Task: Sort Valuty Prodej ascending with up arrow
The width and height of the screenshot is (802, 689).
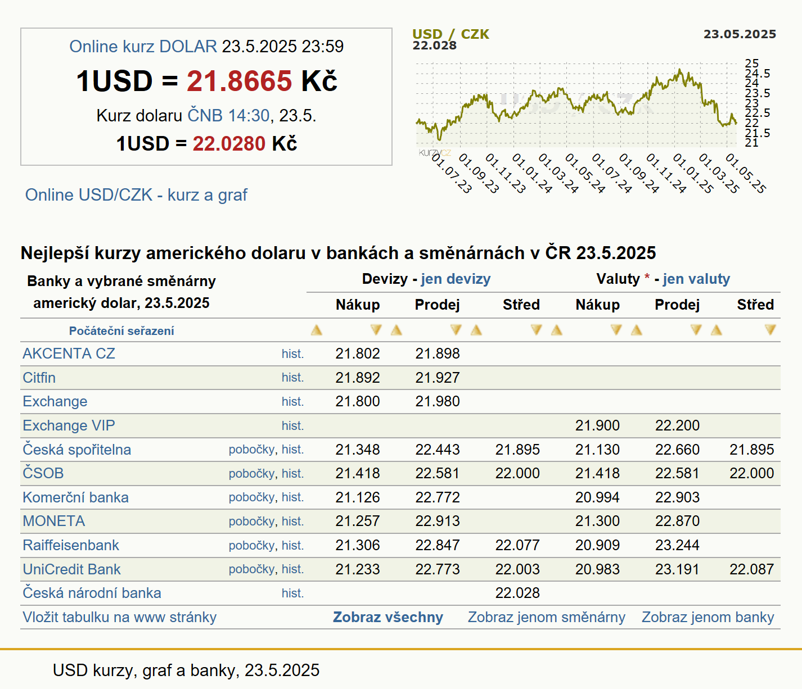Action: 637,330
